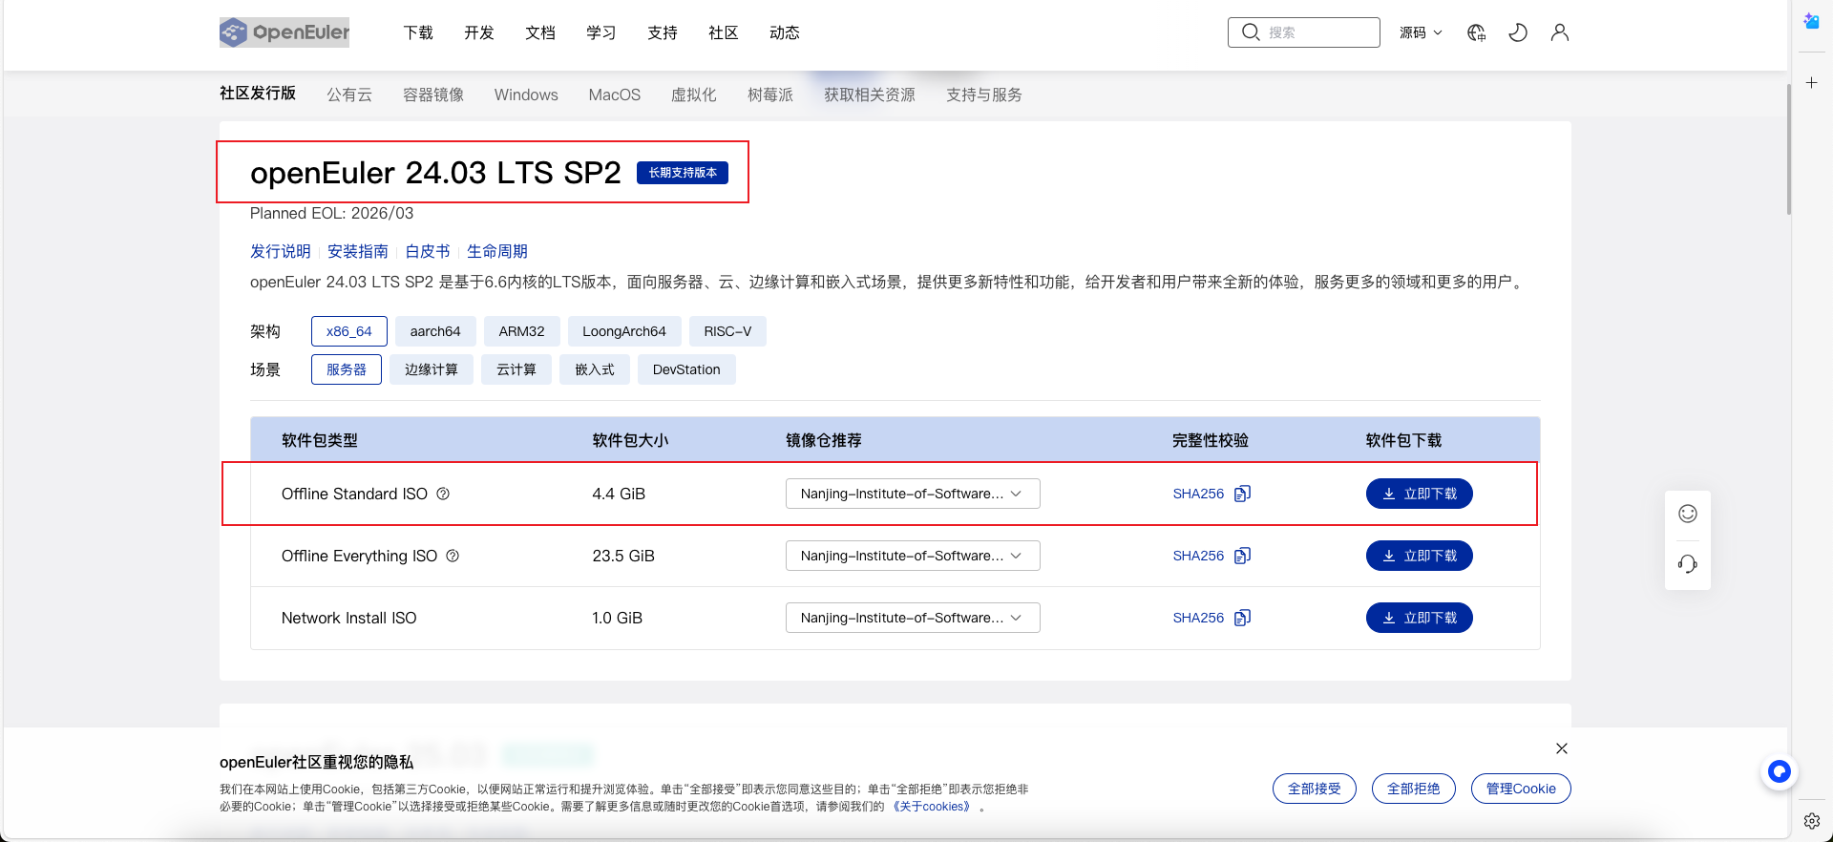Image resolution: width=1833 pixels, height=842 pixels.
Task: Switch to the 树莓派 tab
Action: pyautogui.click(x=770, y=95)
